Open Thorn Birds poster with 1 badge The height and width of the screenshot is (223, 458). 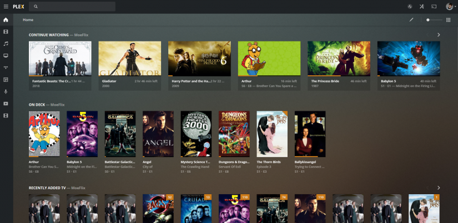point(424,209)
